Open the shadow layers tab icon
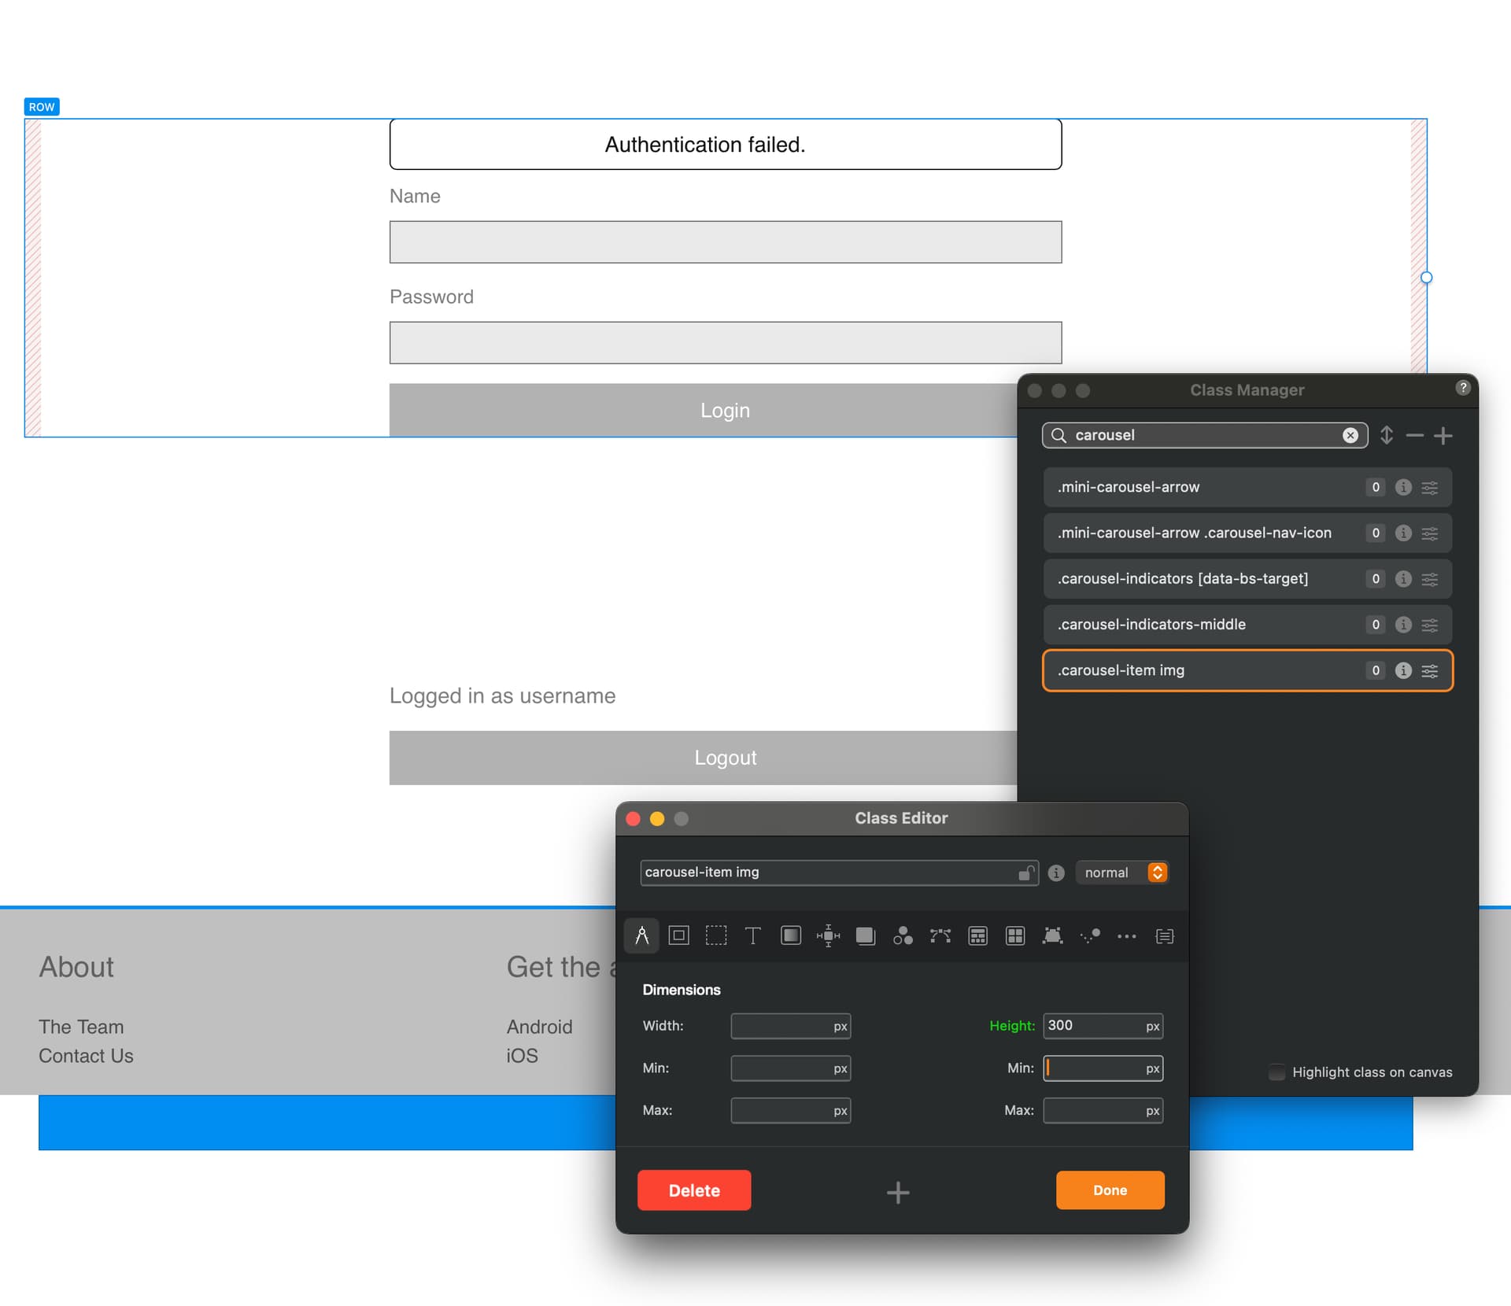Viewport: 1511px width, 1306px height. (x=865, y=935)
